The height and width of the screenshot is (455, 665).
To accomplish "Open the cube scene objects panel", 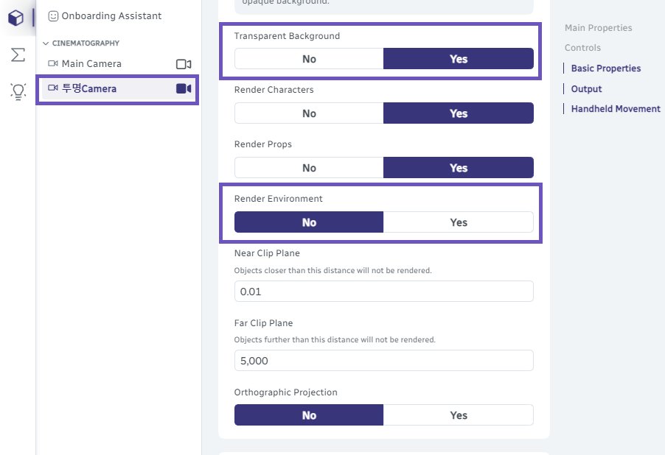I will click(15, 18).
